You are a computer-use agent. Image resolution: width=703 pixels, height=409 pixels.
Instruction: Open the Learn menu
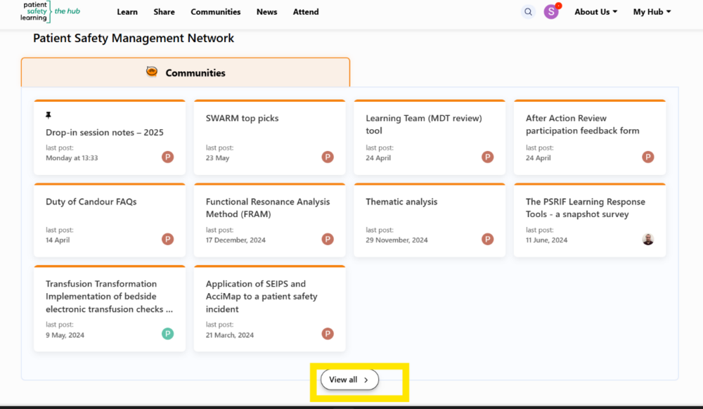click(127, 12)
